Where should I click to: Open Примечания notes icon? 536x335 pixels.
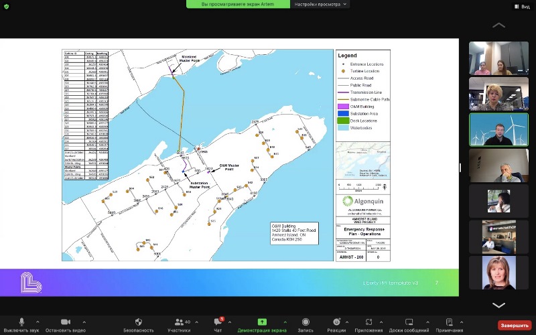[x=449, y=322]
